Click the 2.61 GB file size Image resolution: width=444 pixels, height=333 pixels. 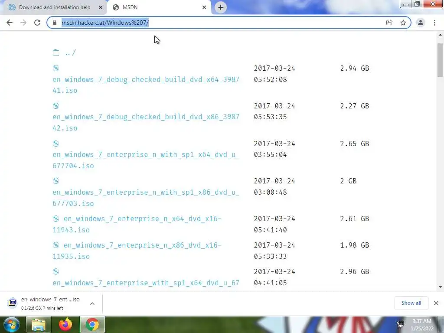(355, 219)
